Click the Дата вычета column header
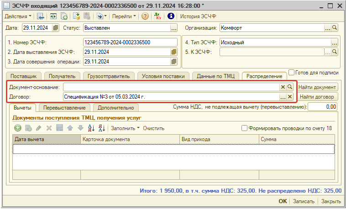Image resolution: width=346 pixels, height=210 pixels. pos(47,139)
